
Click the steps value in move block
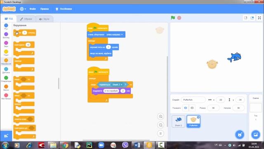click(x=108, y=47)
